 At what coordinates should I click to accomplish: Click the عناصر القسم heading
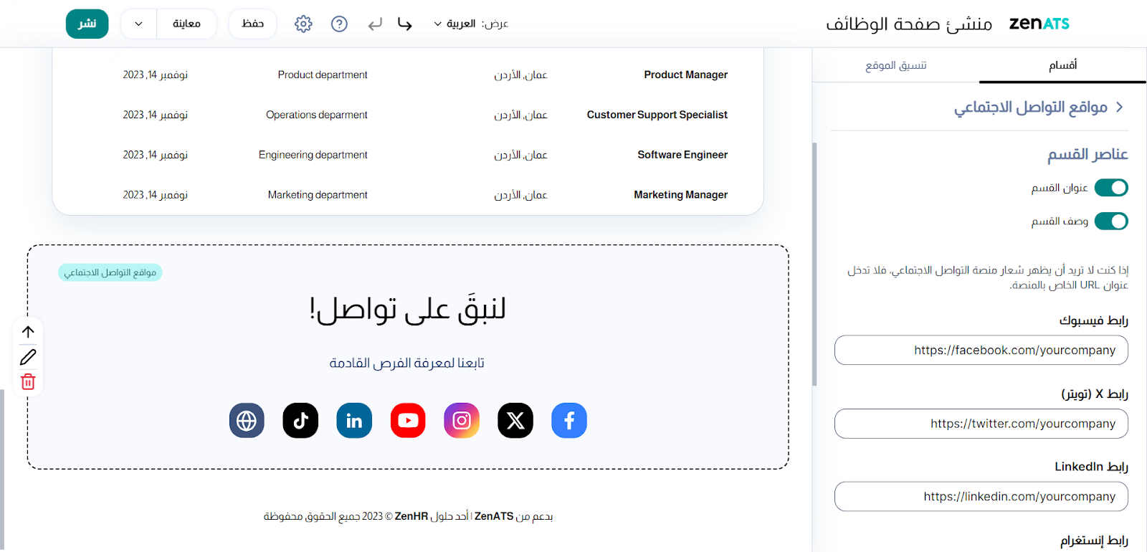click(1087, 154)
